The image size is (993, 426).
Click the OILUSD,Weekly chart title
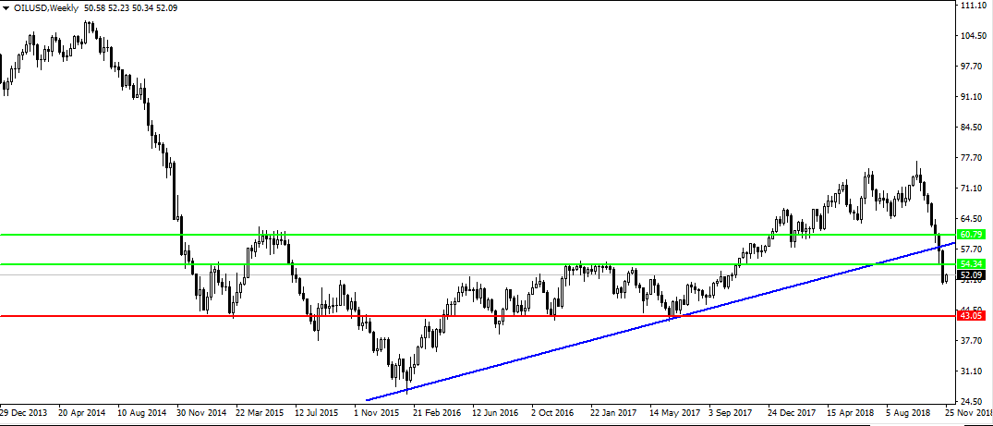click(x=46, y=7)
